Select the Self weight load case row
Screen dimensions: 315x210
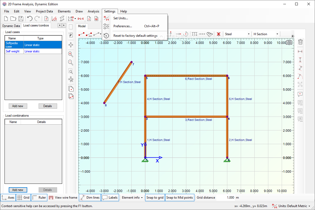coord(33,51)
